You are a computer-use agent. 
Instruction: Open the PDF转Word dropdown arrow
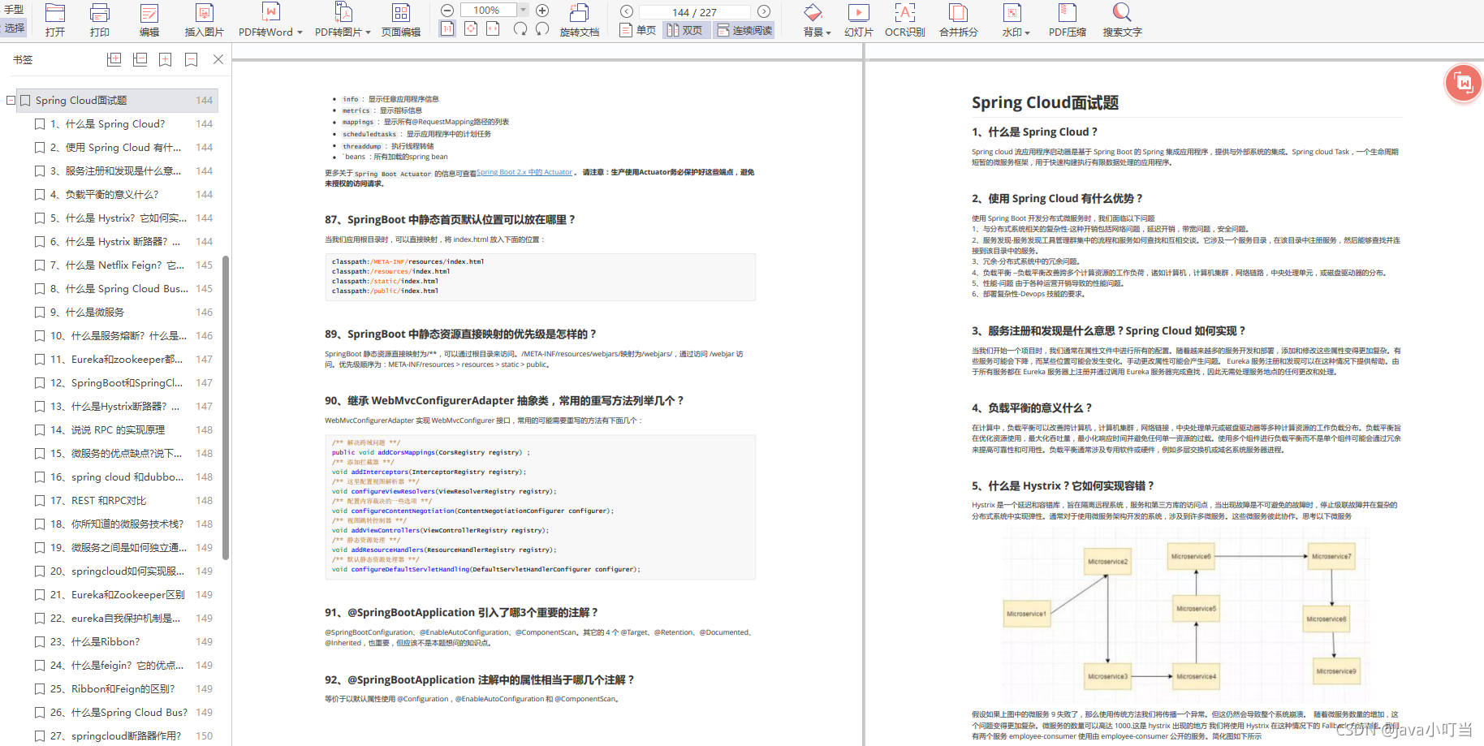pos(300,32)
